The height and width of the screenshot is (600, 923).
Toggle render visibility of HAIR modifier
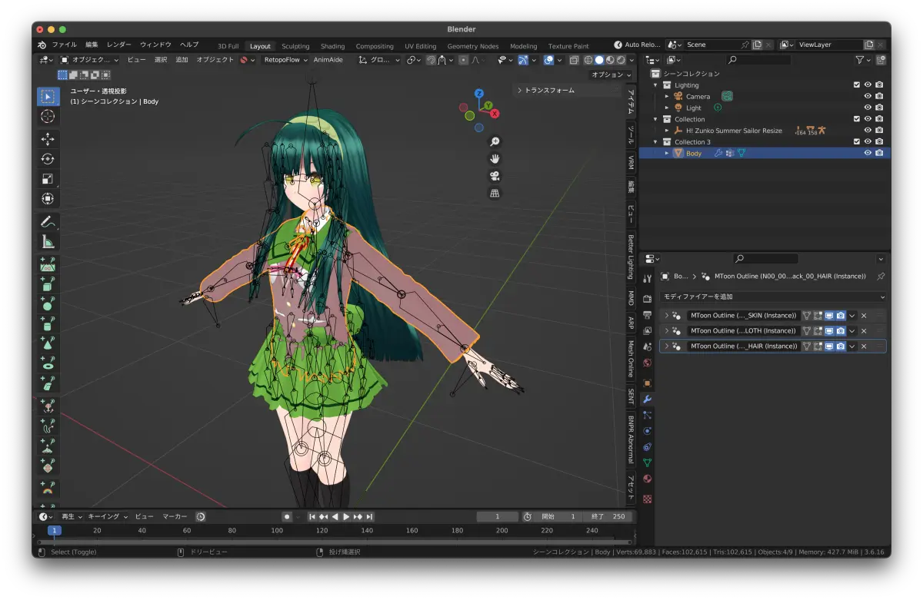tap(841, 346)
